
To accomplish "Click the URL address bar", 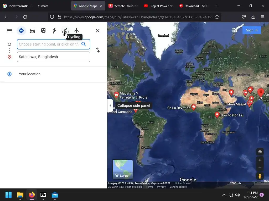I will (x=138, y=17).
